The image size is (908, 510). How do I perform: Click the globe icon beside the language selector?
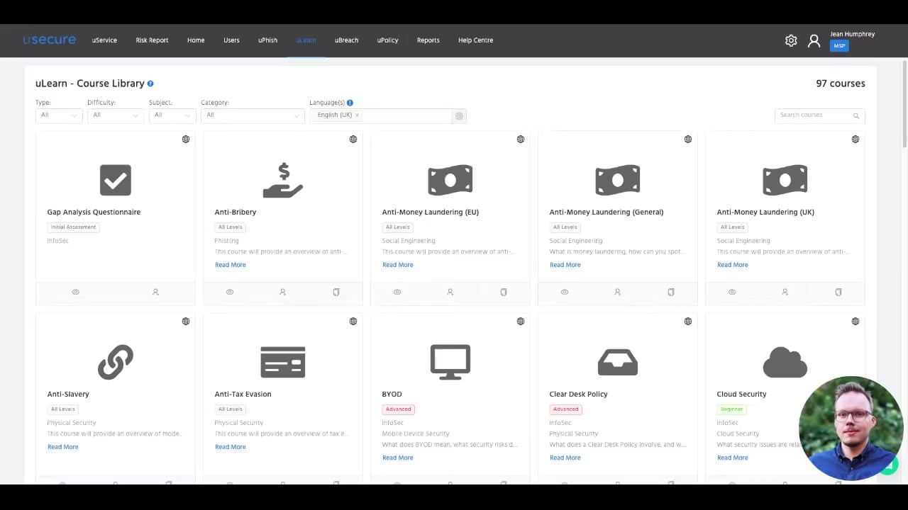(x=459, y=115)
